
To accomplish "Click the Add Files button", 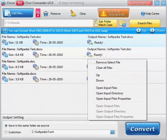I will (x=18, y=13).
